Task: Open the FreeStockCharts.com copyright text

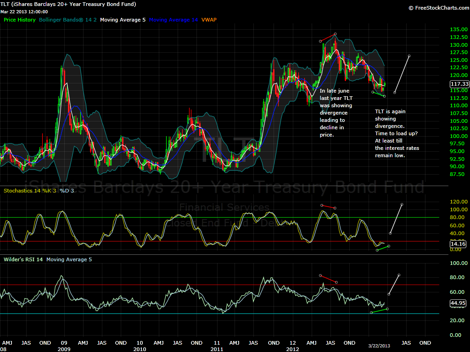Action: [439, 8]
